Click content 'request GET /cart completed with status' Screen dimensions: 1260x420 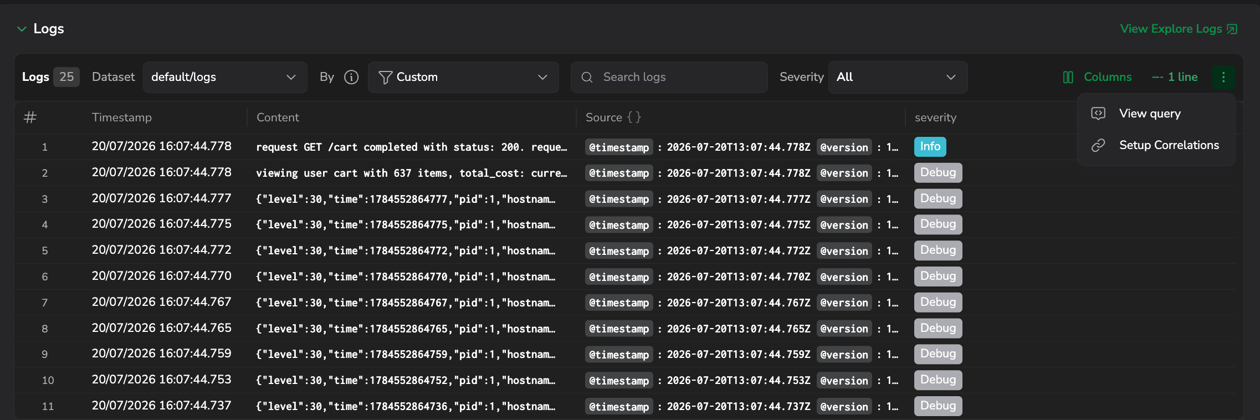412,147
